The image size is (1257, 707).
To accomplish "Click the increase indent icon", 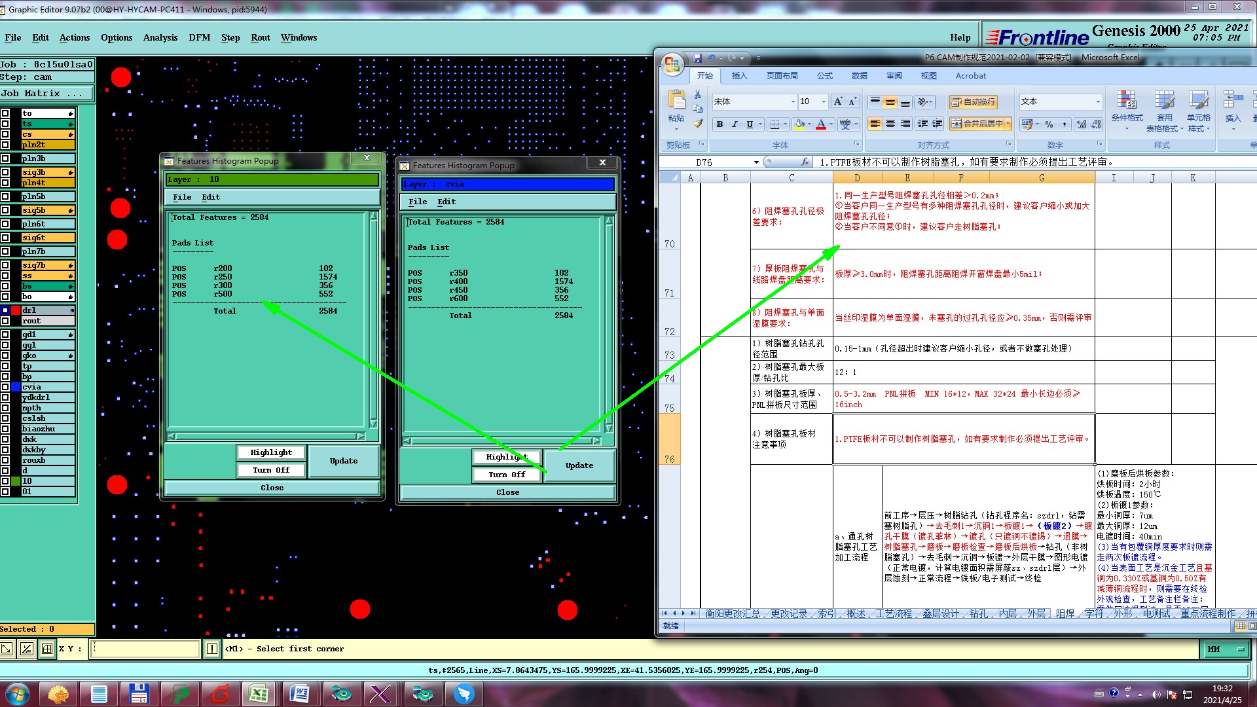I will pyautogui.click(x=938, y=124).
